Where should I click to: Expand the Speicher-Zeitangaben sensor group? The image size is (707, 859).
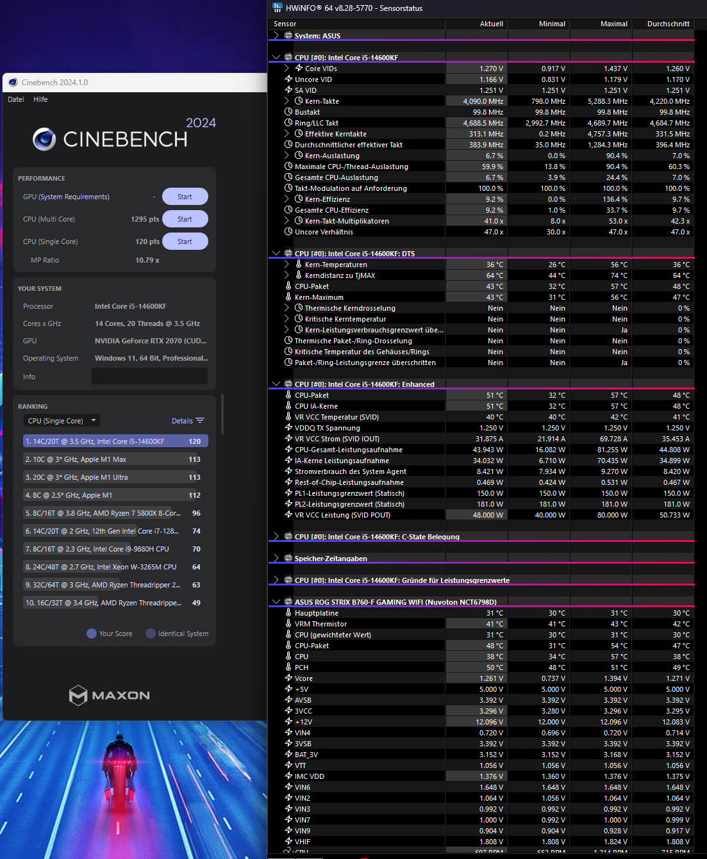coord(276,559)
